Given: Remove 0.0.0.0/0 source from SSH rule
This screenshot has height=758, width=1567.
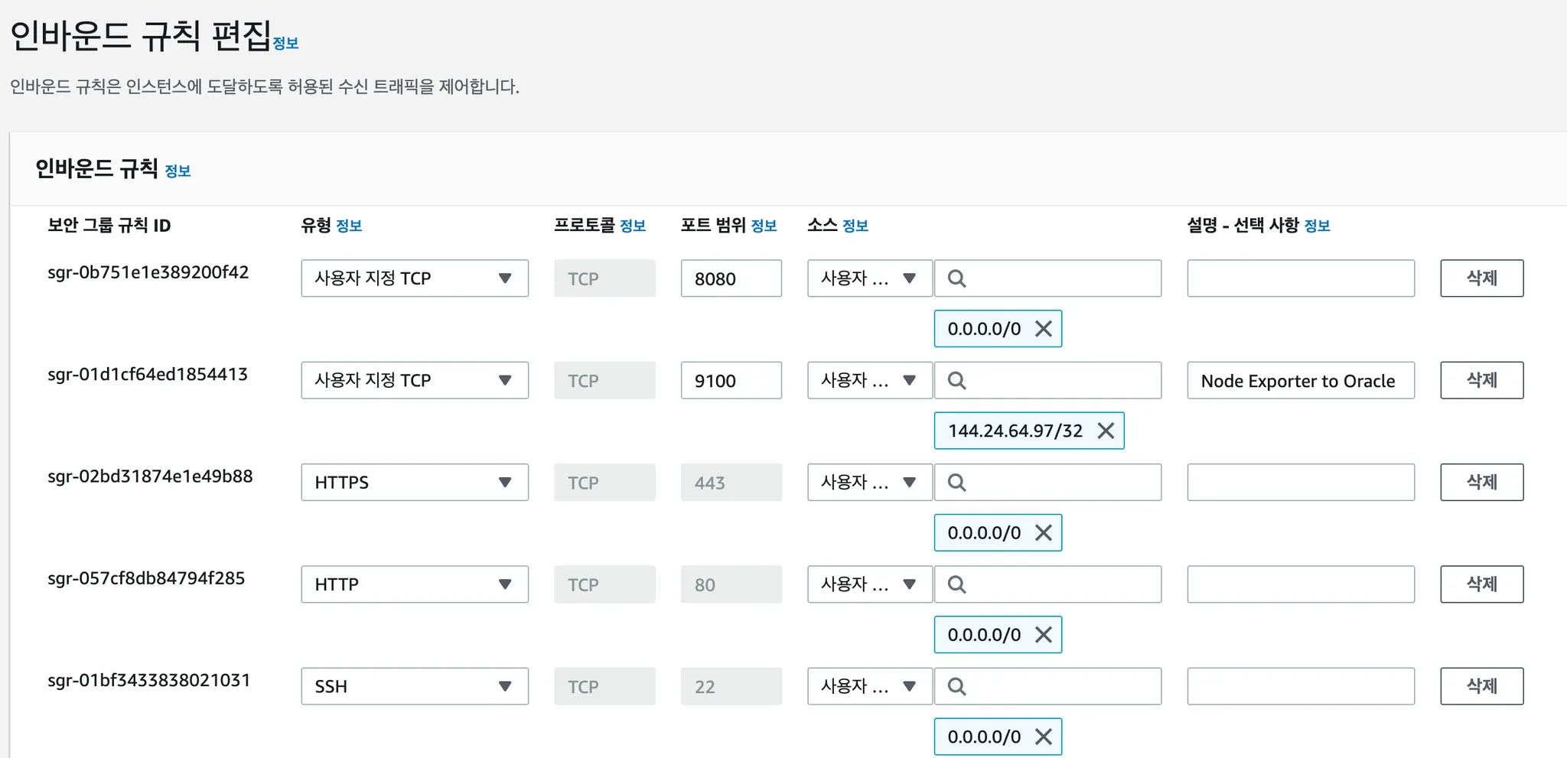Looking at the screenshot, I should click(1043, 737).
